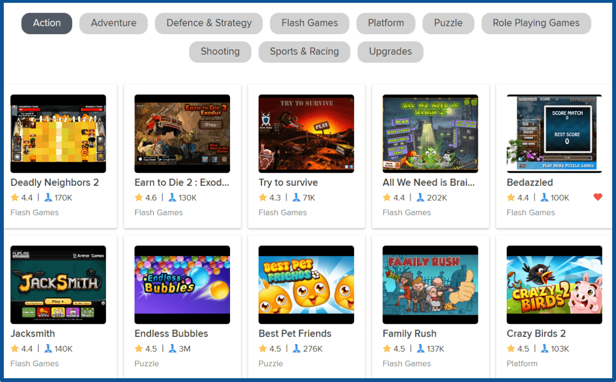Select the Sports & Racing filter
The width and height of the screenshot is (616, 382).
pos(304,52)
